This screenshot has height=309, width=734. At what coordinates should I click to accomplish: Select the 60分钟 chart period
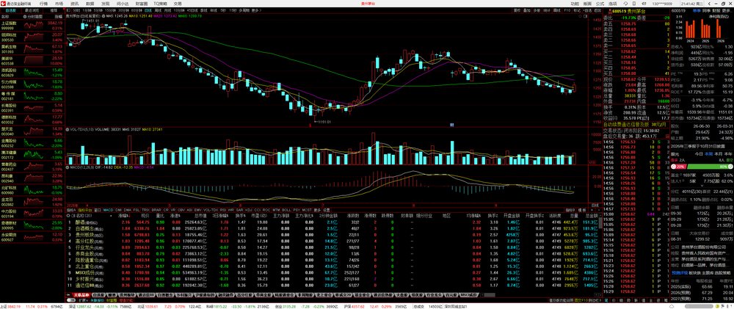click(x=137, y=10)
